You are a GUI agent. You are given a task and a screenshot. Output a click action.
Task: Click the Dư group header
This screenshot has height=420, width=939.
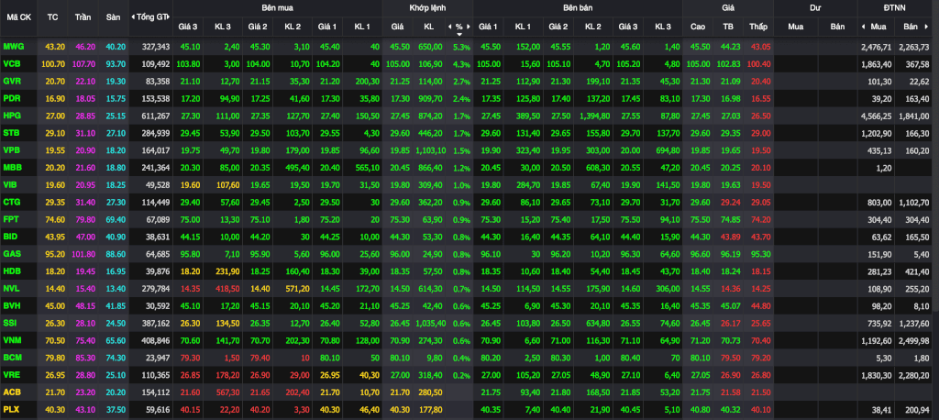click(815, 7)
